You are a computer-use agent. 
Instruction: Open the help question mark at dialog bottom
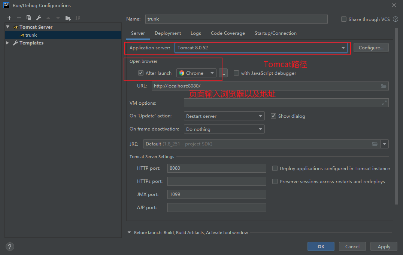coord(9,246)
